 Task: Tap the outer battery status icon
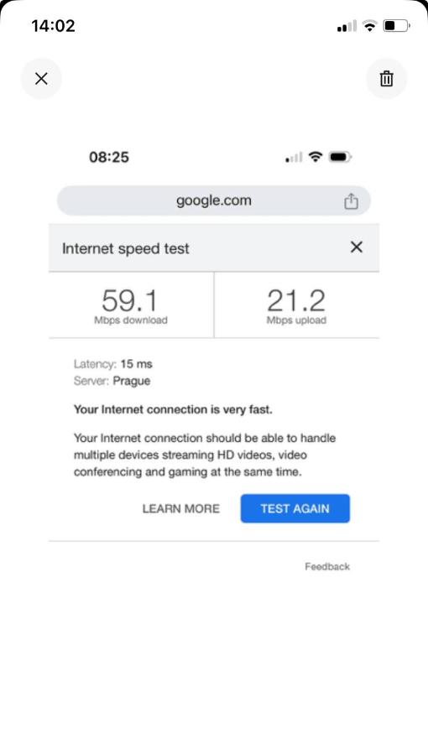click(396, 25)
